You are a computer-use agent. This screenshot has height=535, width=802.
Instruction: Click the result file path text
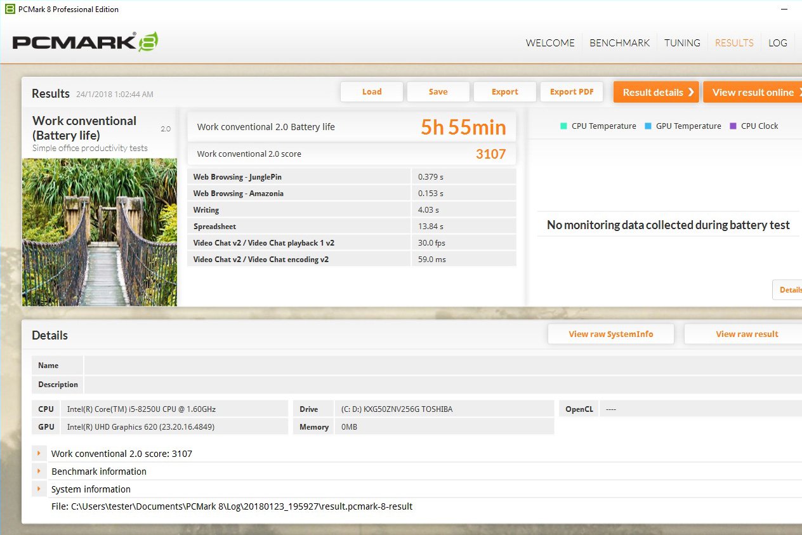tap(232, 506)
